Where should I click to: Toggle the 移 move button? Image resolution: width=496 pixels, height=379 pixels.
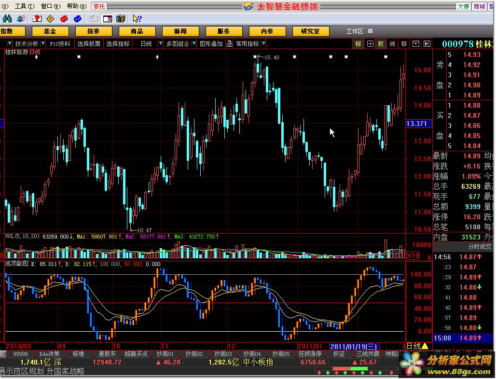404,44
